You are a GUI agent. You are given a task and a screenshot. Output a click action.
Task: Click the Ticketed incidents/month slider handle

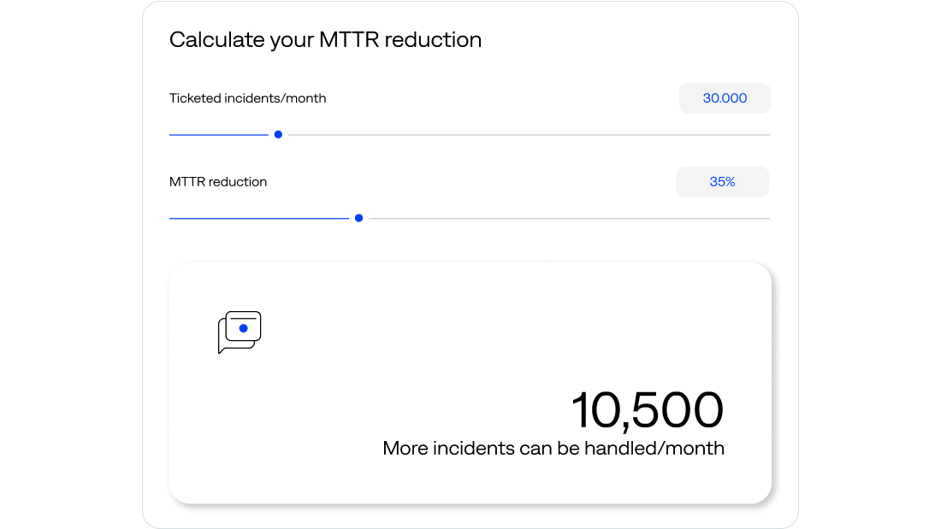278,134
